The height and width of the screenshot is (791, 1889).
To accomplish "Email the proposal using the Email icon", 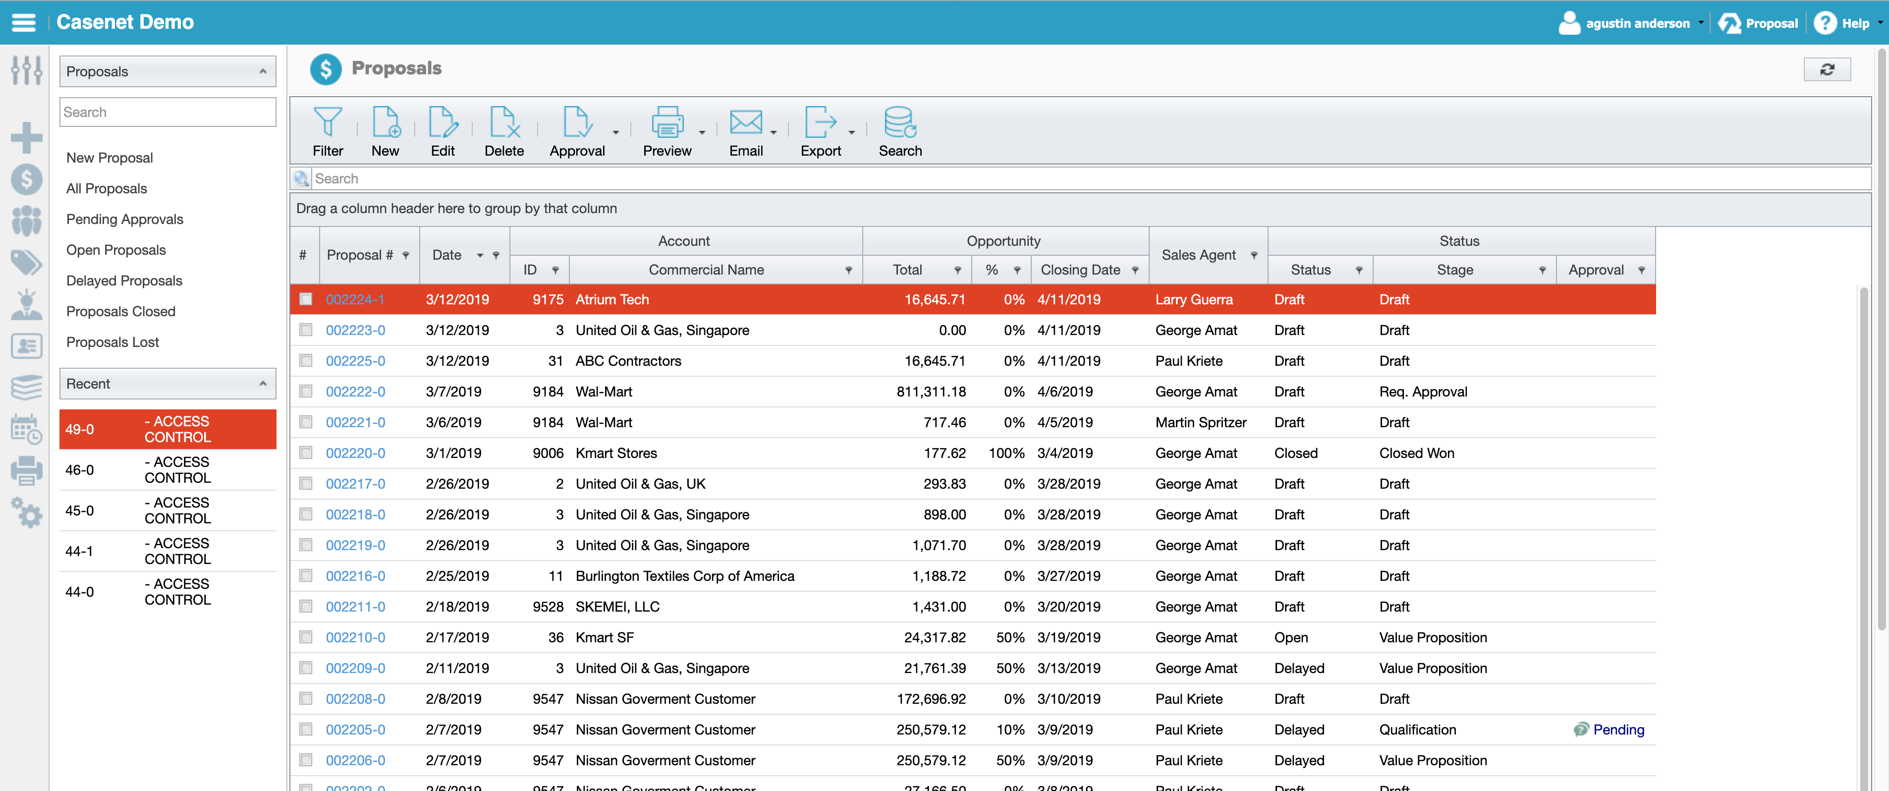I will pyautogui.click(x=746, y=130).
